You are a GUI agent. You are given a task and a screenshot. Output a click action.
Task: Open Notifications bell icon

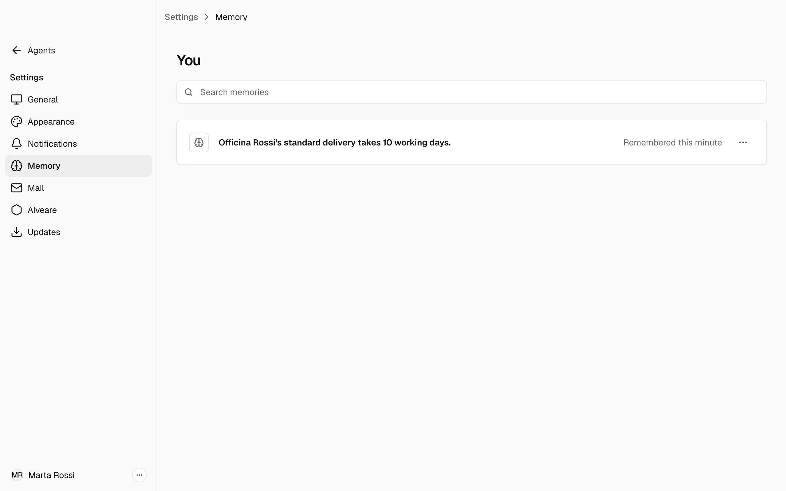17,144
